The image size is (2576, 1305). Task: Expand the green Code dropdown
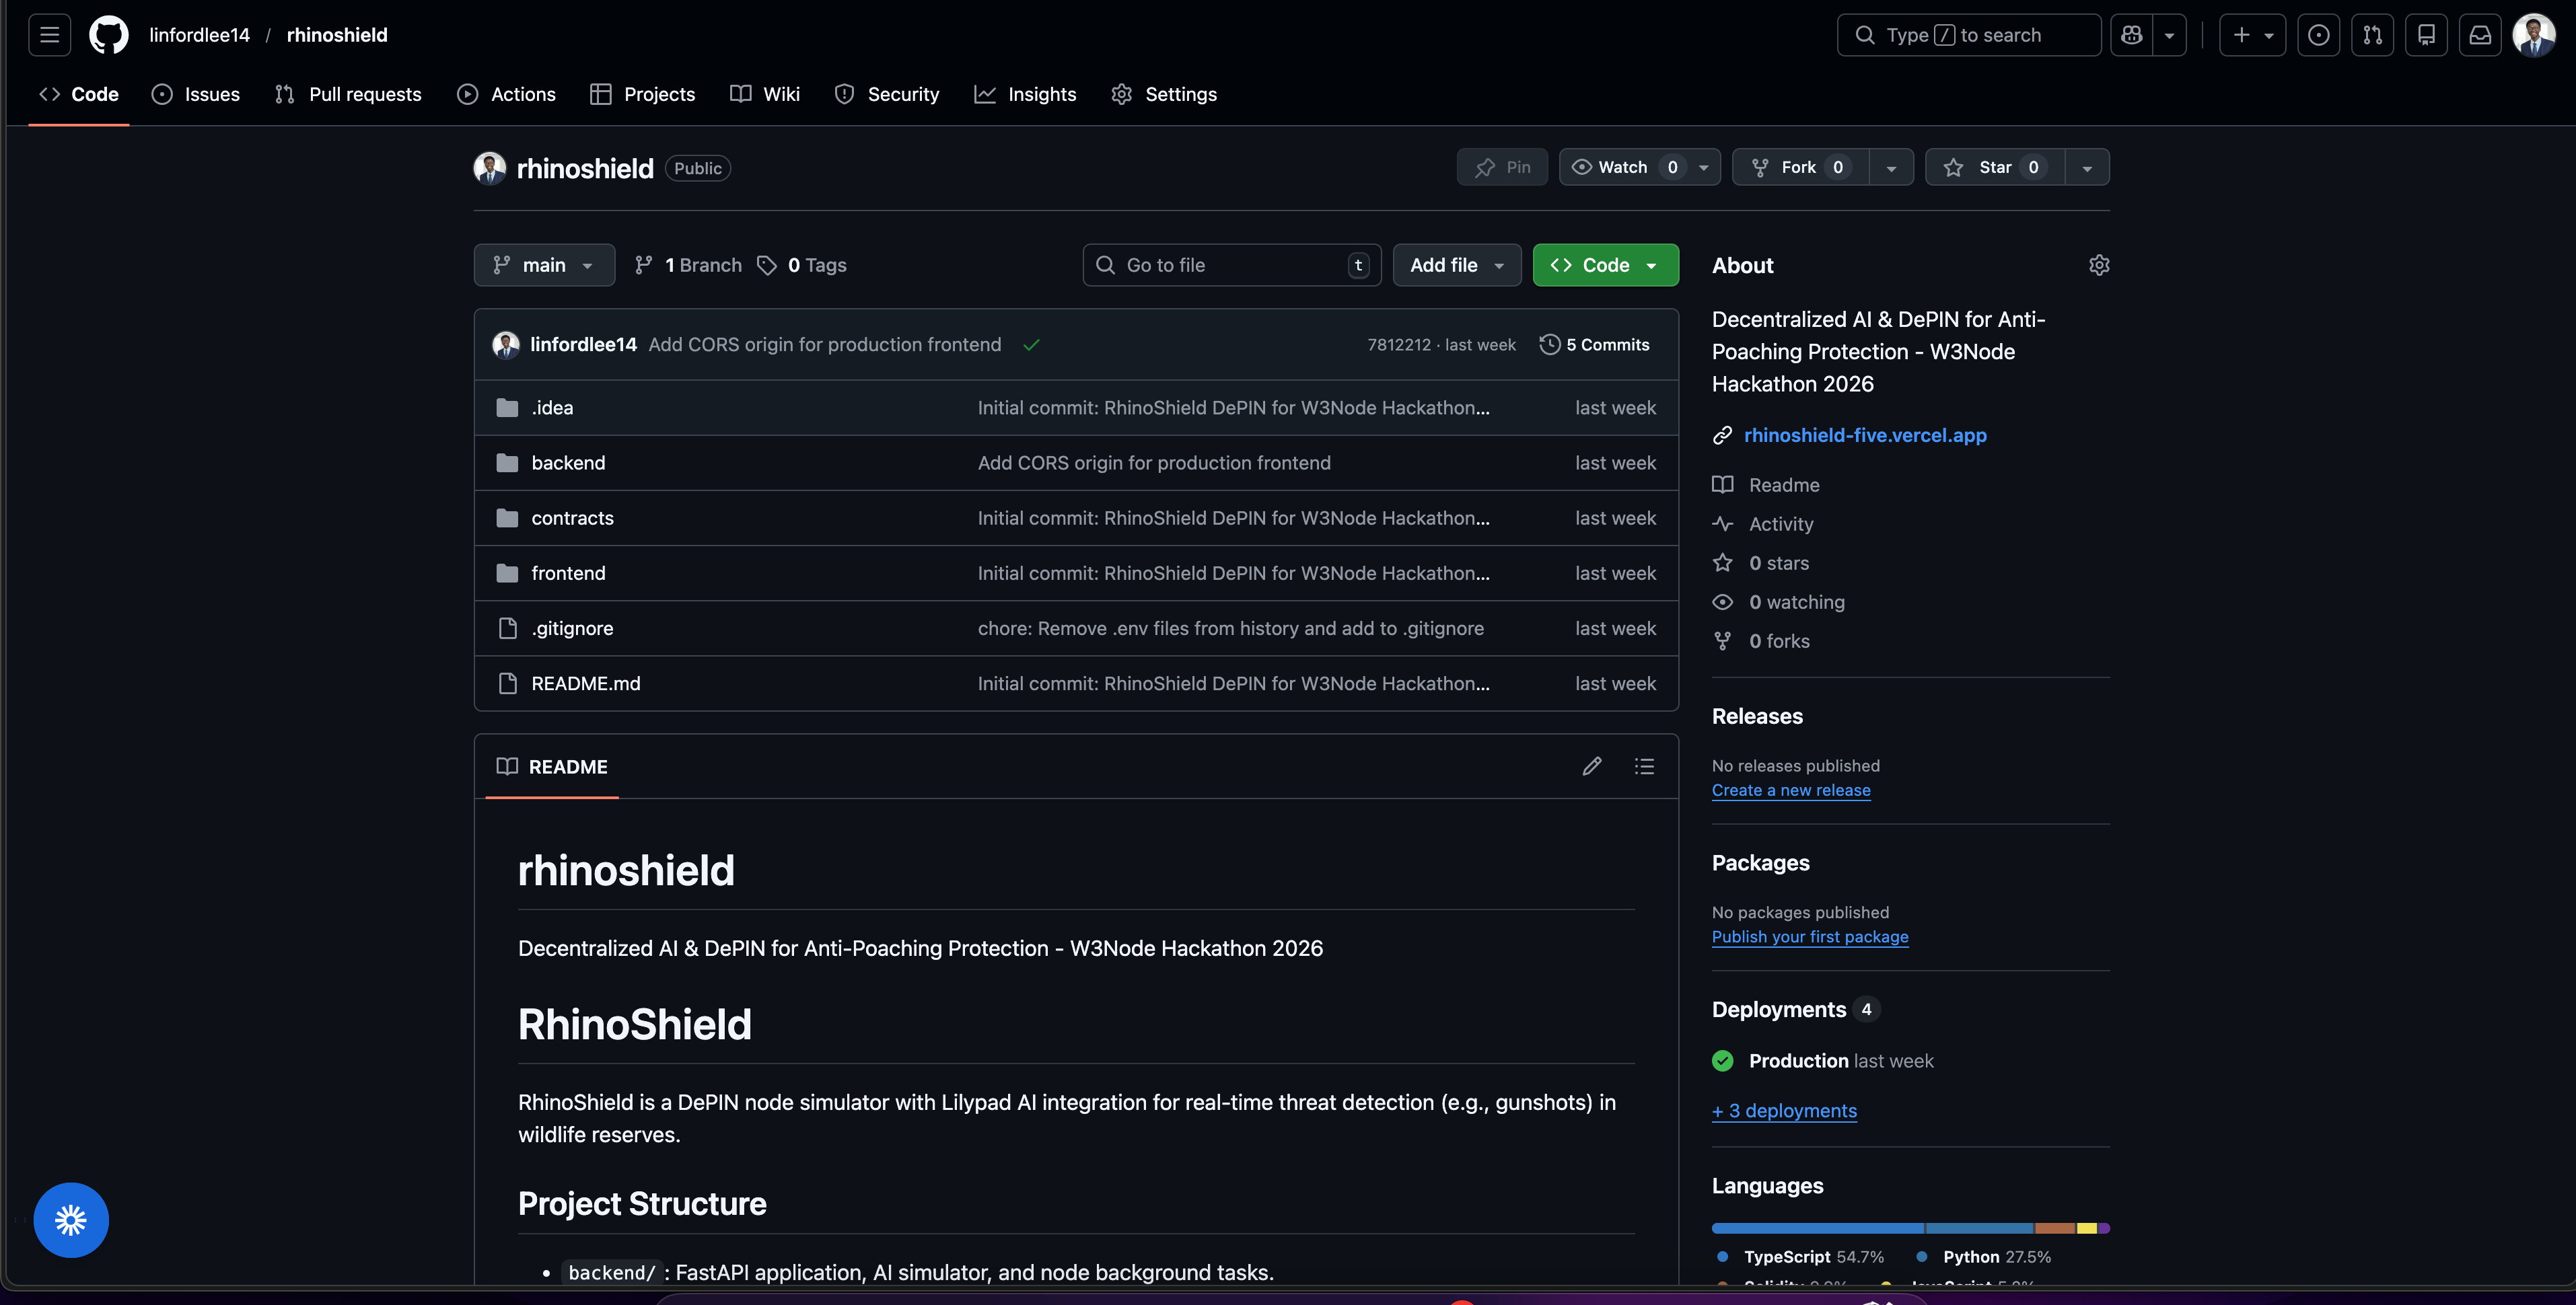1605,265
